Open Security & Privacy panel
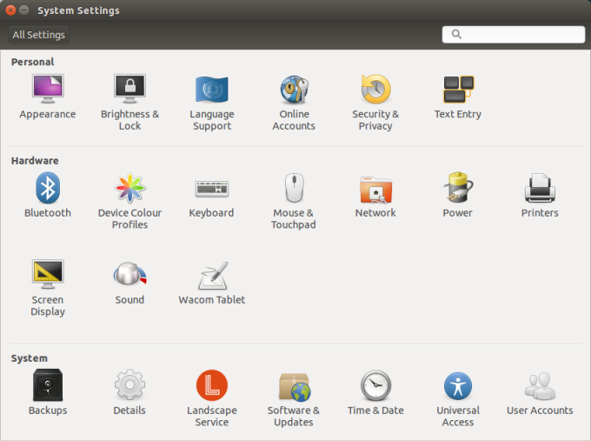This screenshot has width=591, height=441. (x=375, y=90)
